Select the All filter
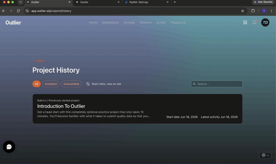This screenshot has height=164, width=276. click(36, 84)
